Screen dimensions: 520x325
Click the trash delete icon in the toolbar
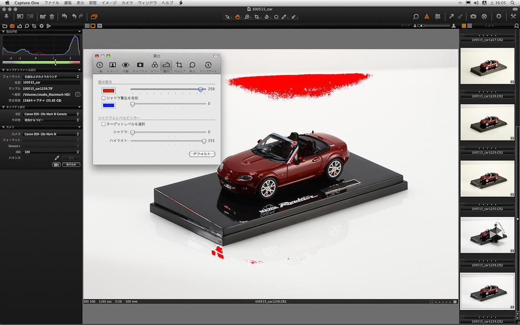coord(52,17)
